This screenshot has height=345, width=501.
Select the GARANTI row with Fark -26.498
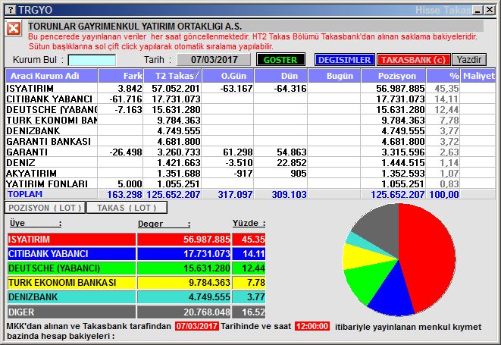point(250,152)
